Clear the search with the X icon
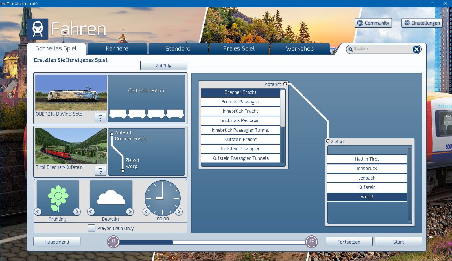 pos(416,49)
